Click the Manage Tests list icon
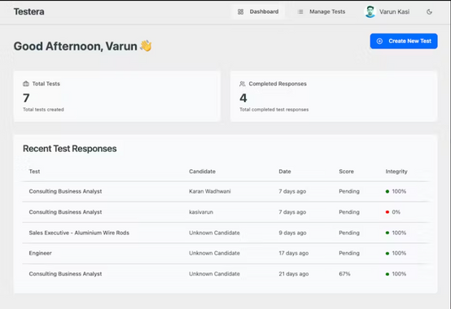451x309 pixels. pyautogui.click(x=300, y=11)
